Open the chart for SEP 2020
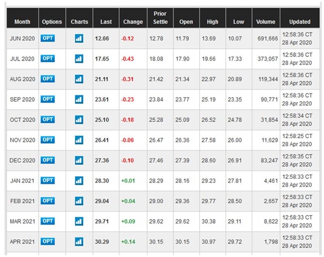This screenshot has height=257, width=324. coord(79,100)
